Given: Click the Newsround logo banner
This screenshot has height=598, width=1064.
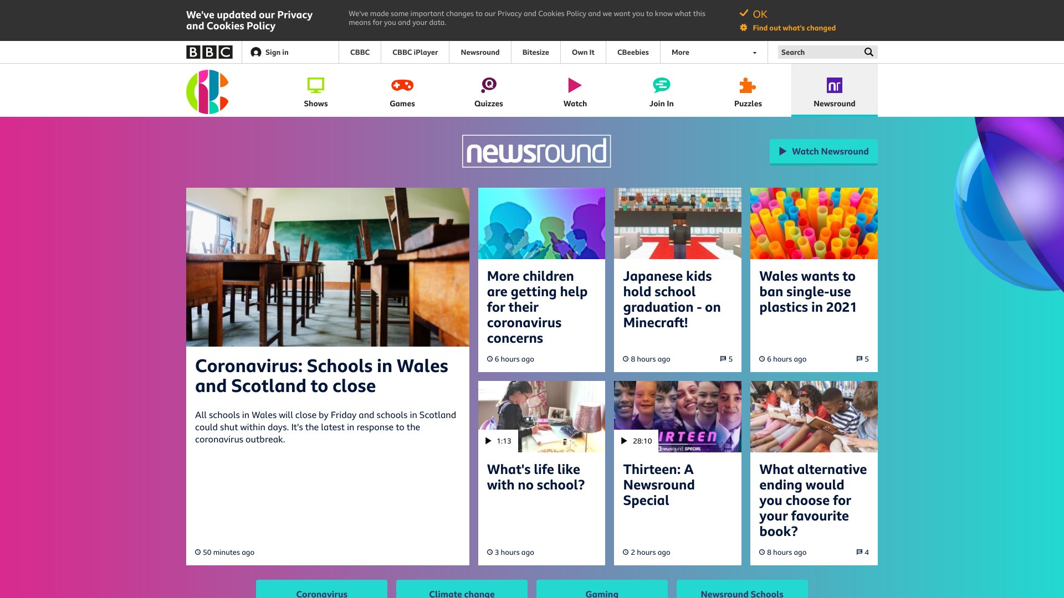Looking at the screenshot, I should [536, 151].
